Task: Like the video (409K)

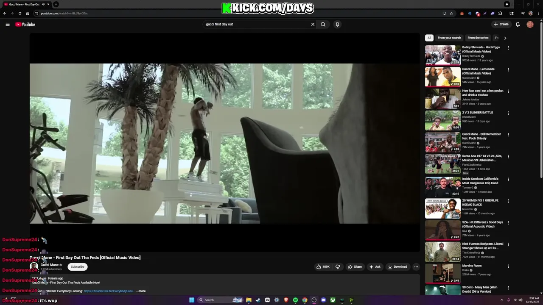Action: pos(323,267)
